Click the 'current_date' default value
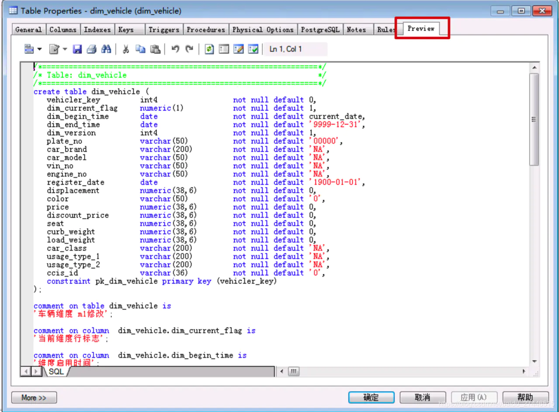 pos(335,116)
